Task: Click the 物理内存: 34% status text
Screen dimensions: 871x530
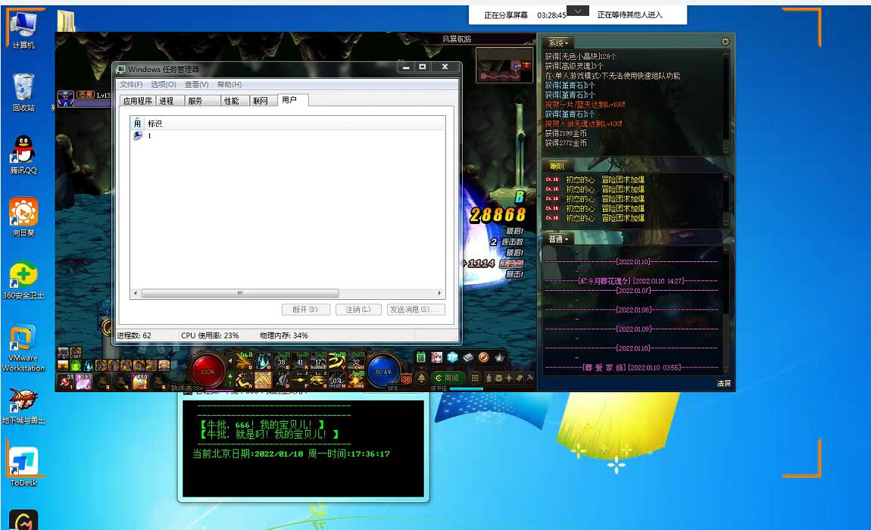Action: 284,335
